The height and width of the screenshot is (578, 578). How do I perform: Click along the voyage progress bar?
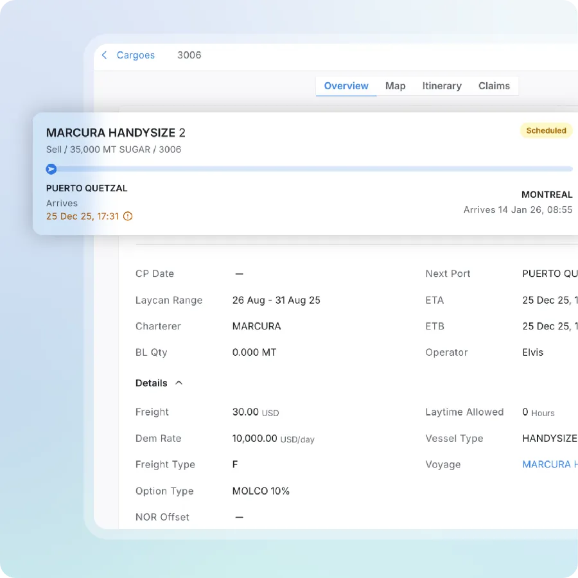(308, 169)
